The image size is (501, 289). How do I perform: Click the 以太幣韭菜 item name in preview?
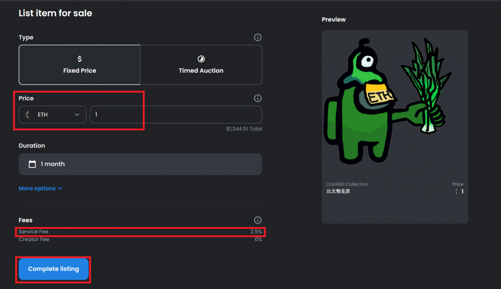tap(338, 191)
